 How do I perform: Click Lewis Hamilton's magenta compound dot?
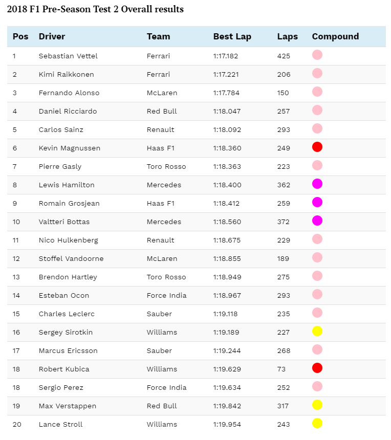317,184
